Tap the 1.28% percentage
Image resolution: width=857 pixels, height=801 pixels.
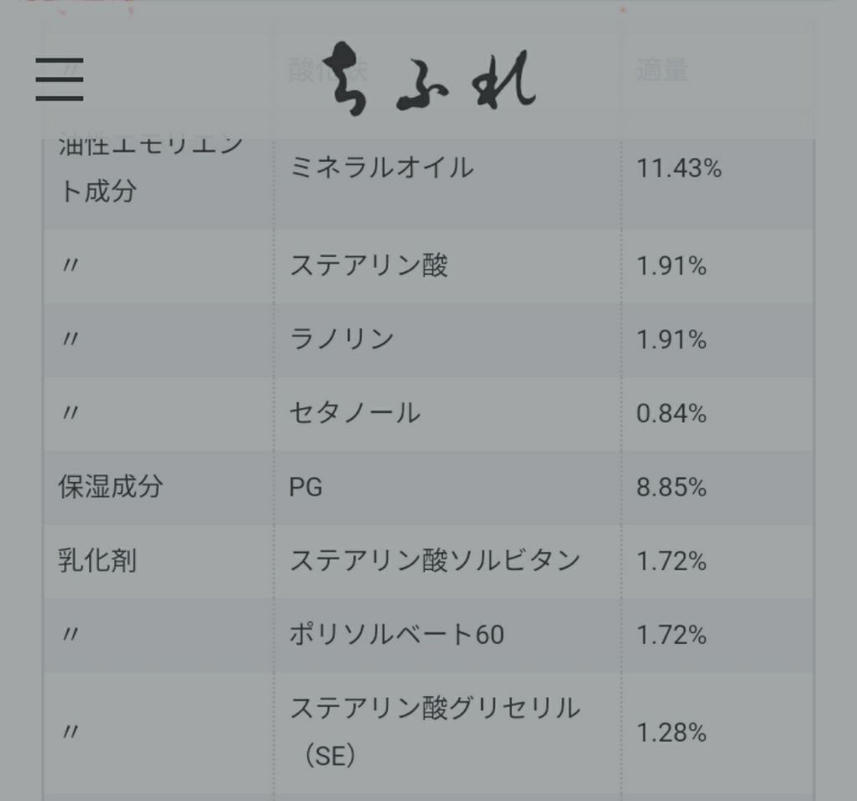(671, 733)
